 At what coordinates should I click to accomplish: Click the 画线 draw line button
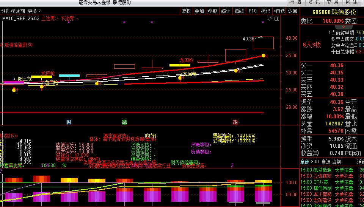239,11
